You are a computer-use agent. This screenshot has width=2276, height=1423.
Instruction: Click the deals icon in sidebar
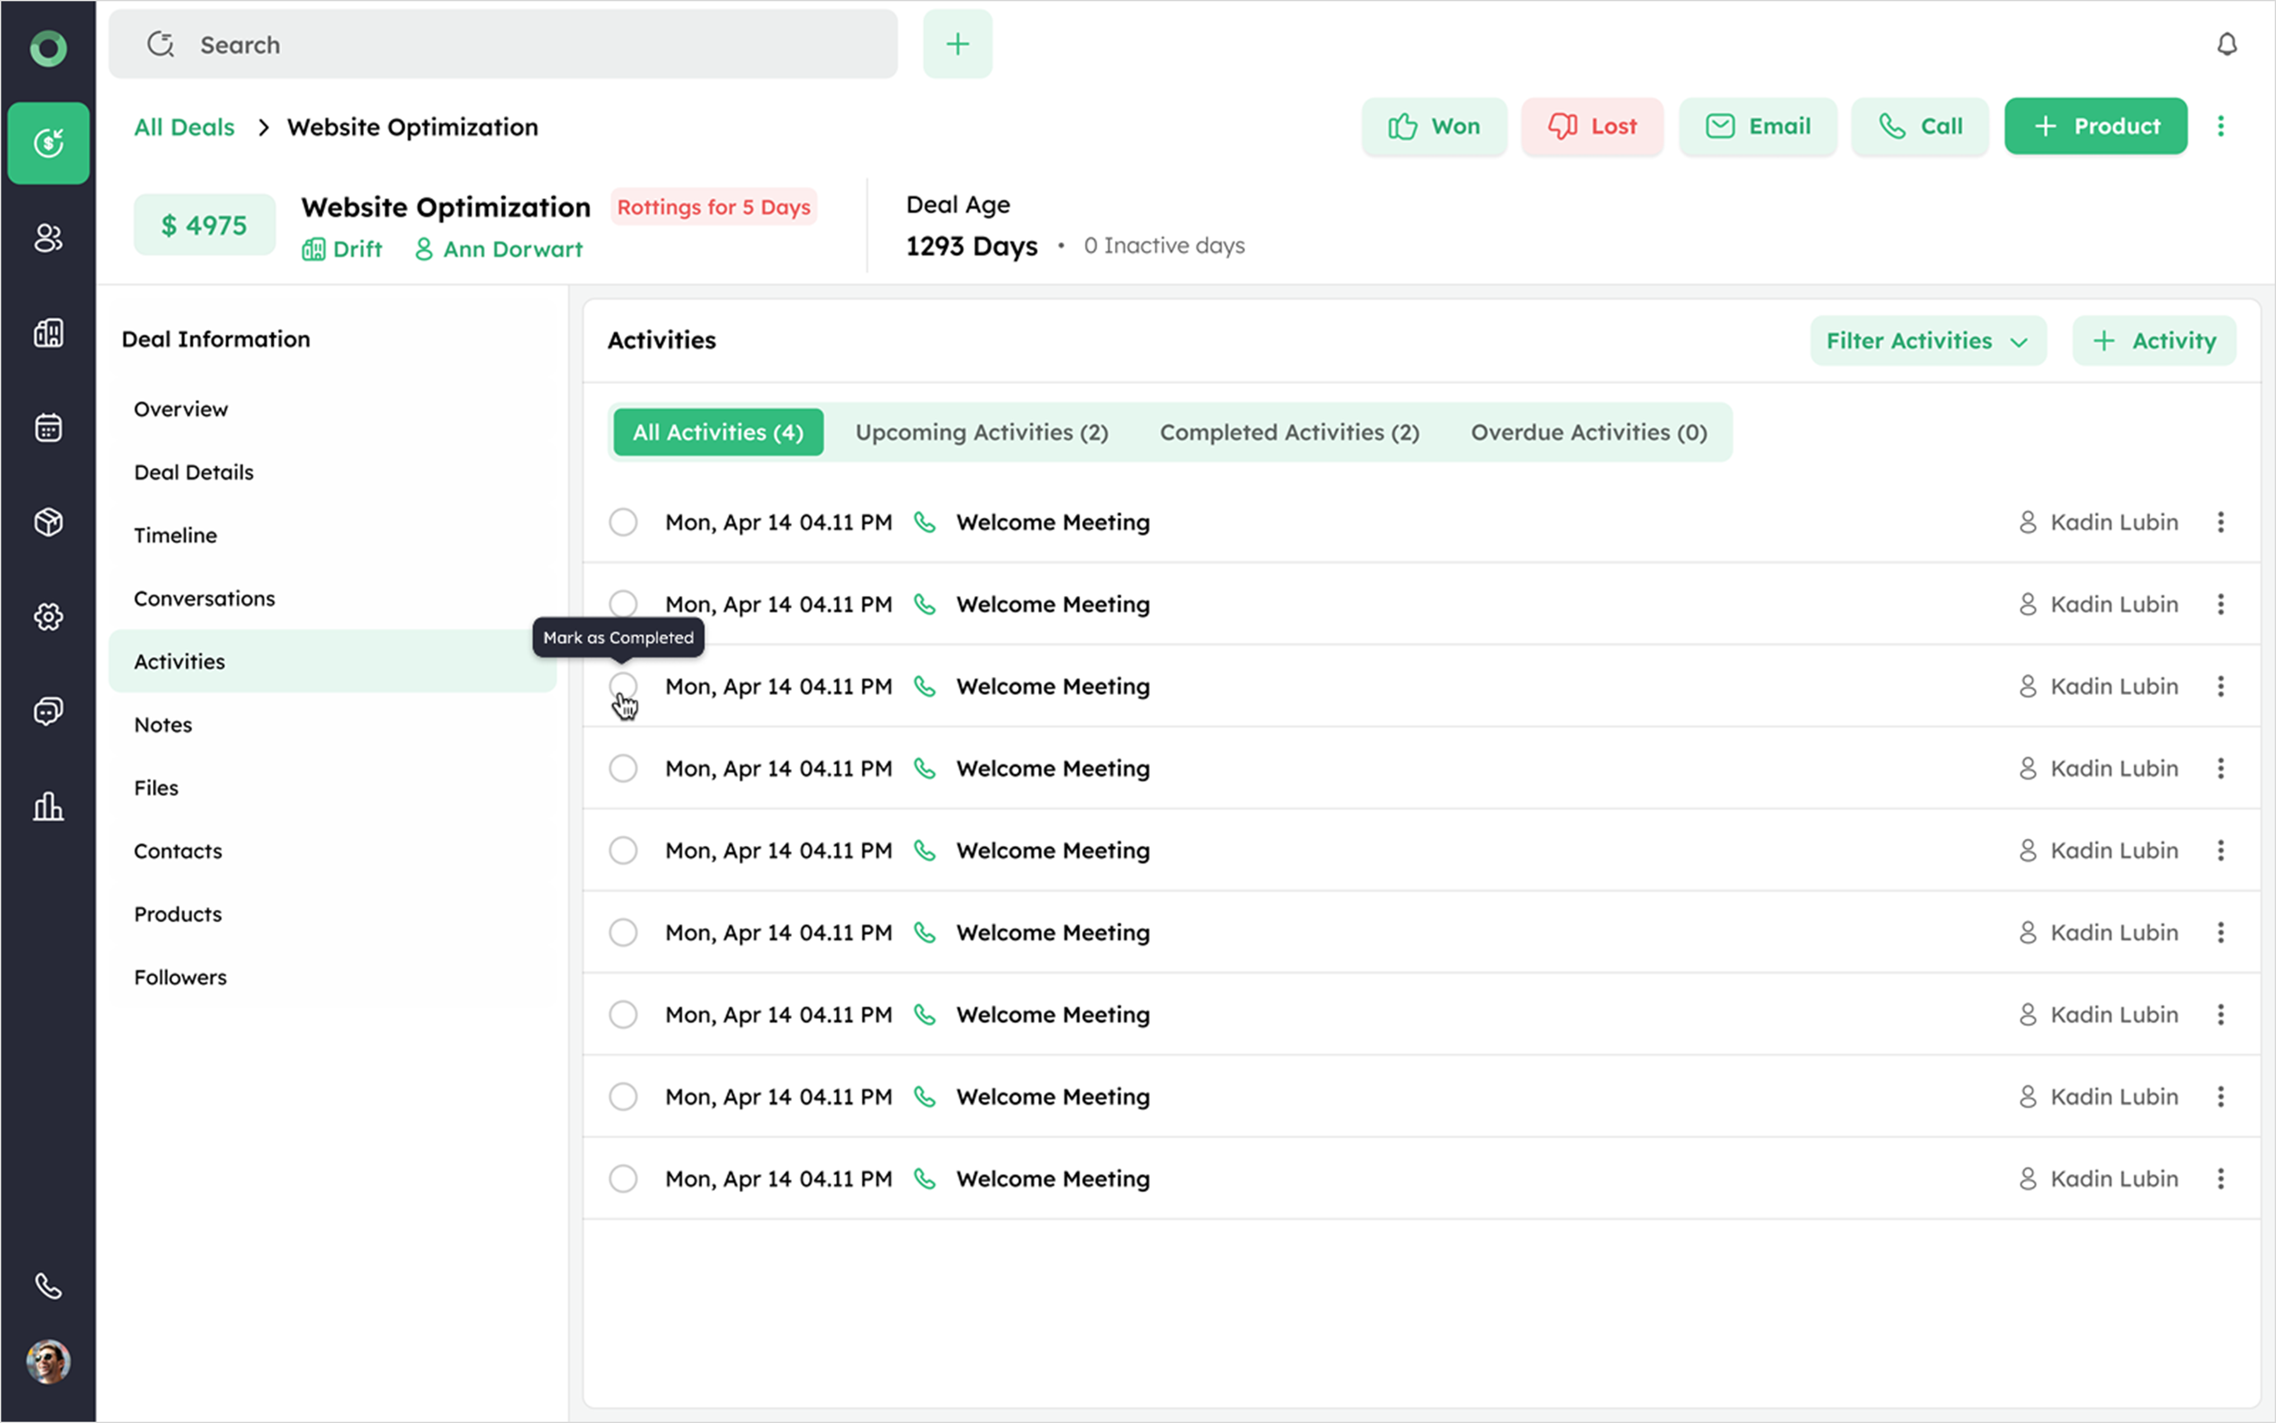[49, 143]
